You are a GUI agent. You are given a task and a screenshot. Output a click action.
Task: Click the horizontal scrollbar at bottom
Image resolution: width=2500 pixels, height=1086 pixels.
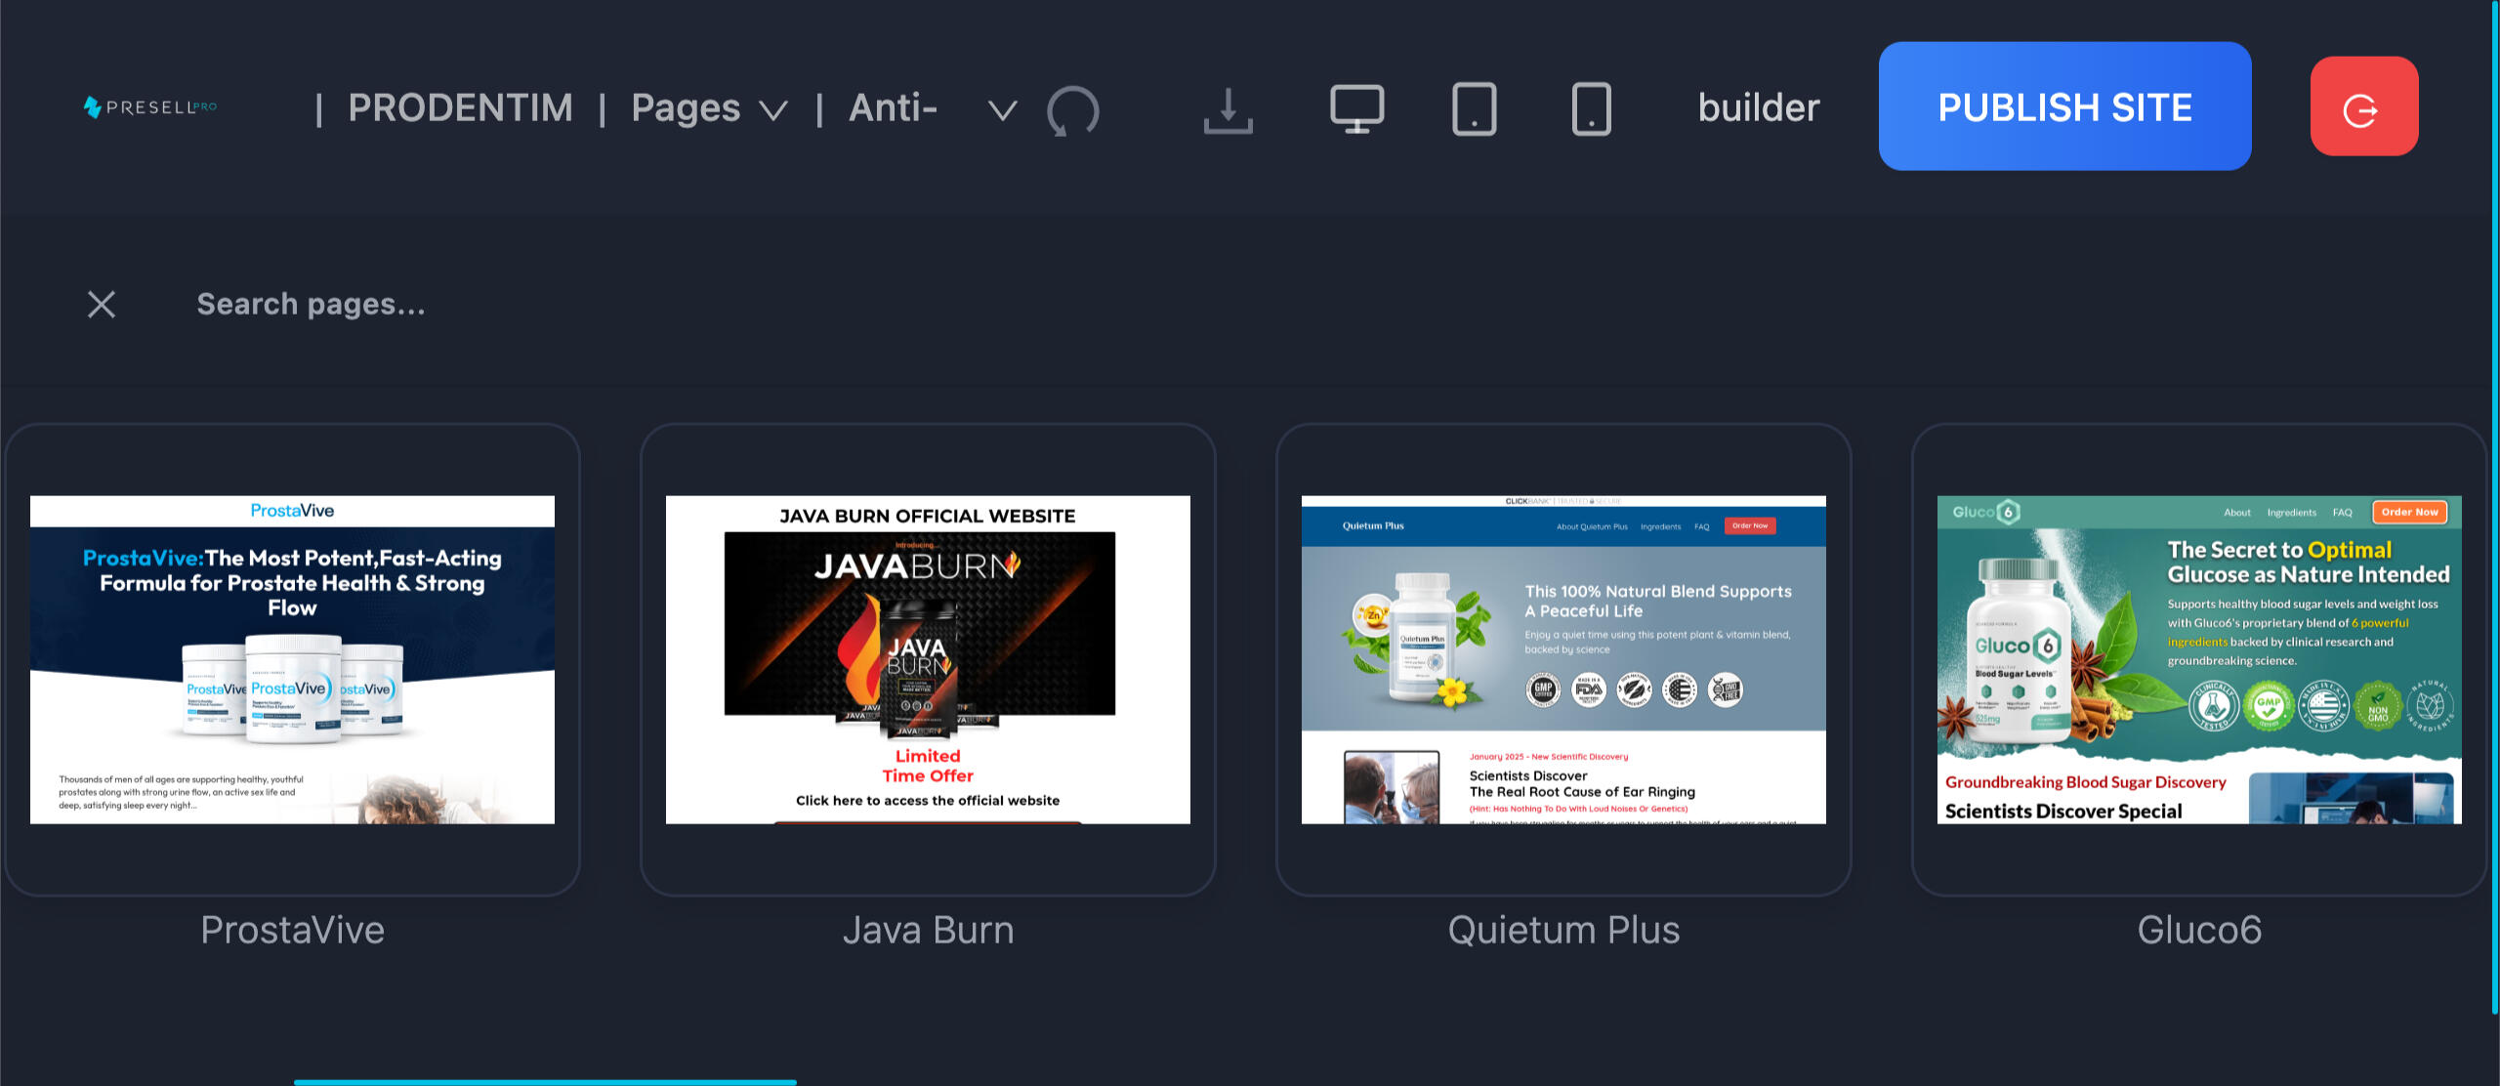click(x=545, y=1081)
